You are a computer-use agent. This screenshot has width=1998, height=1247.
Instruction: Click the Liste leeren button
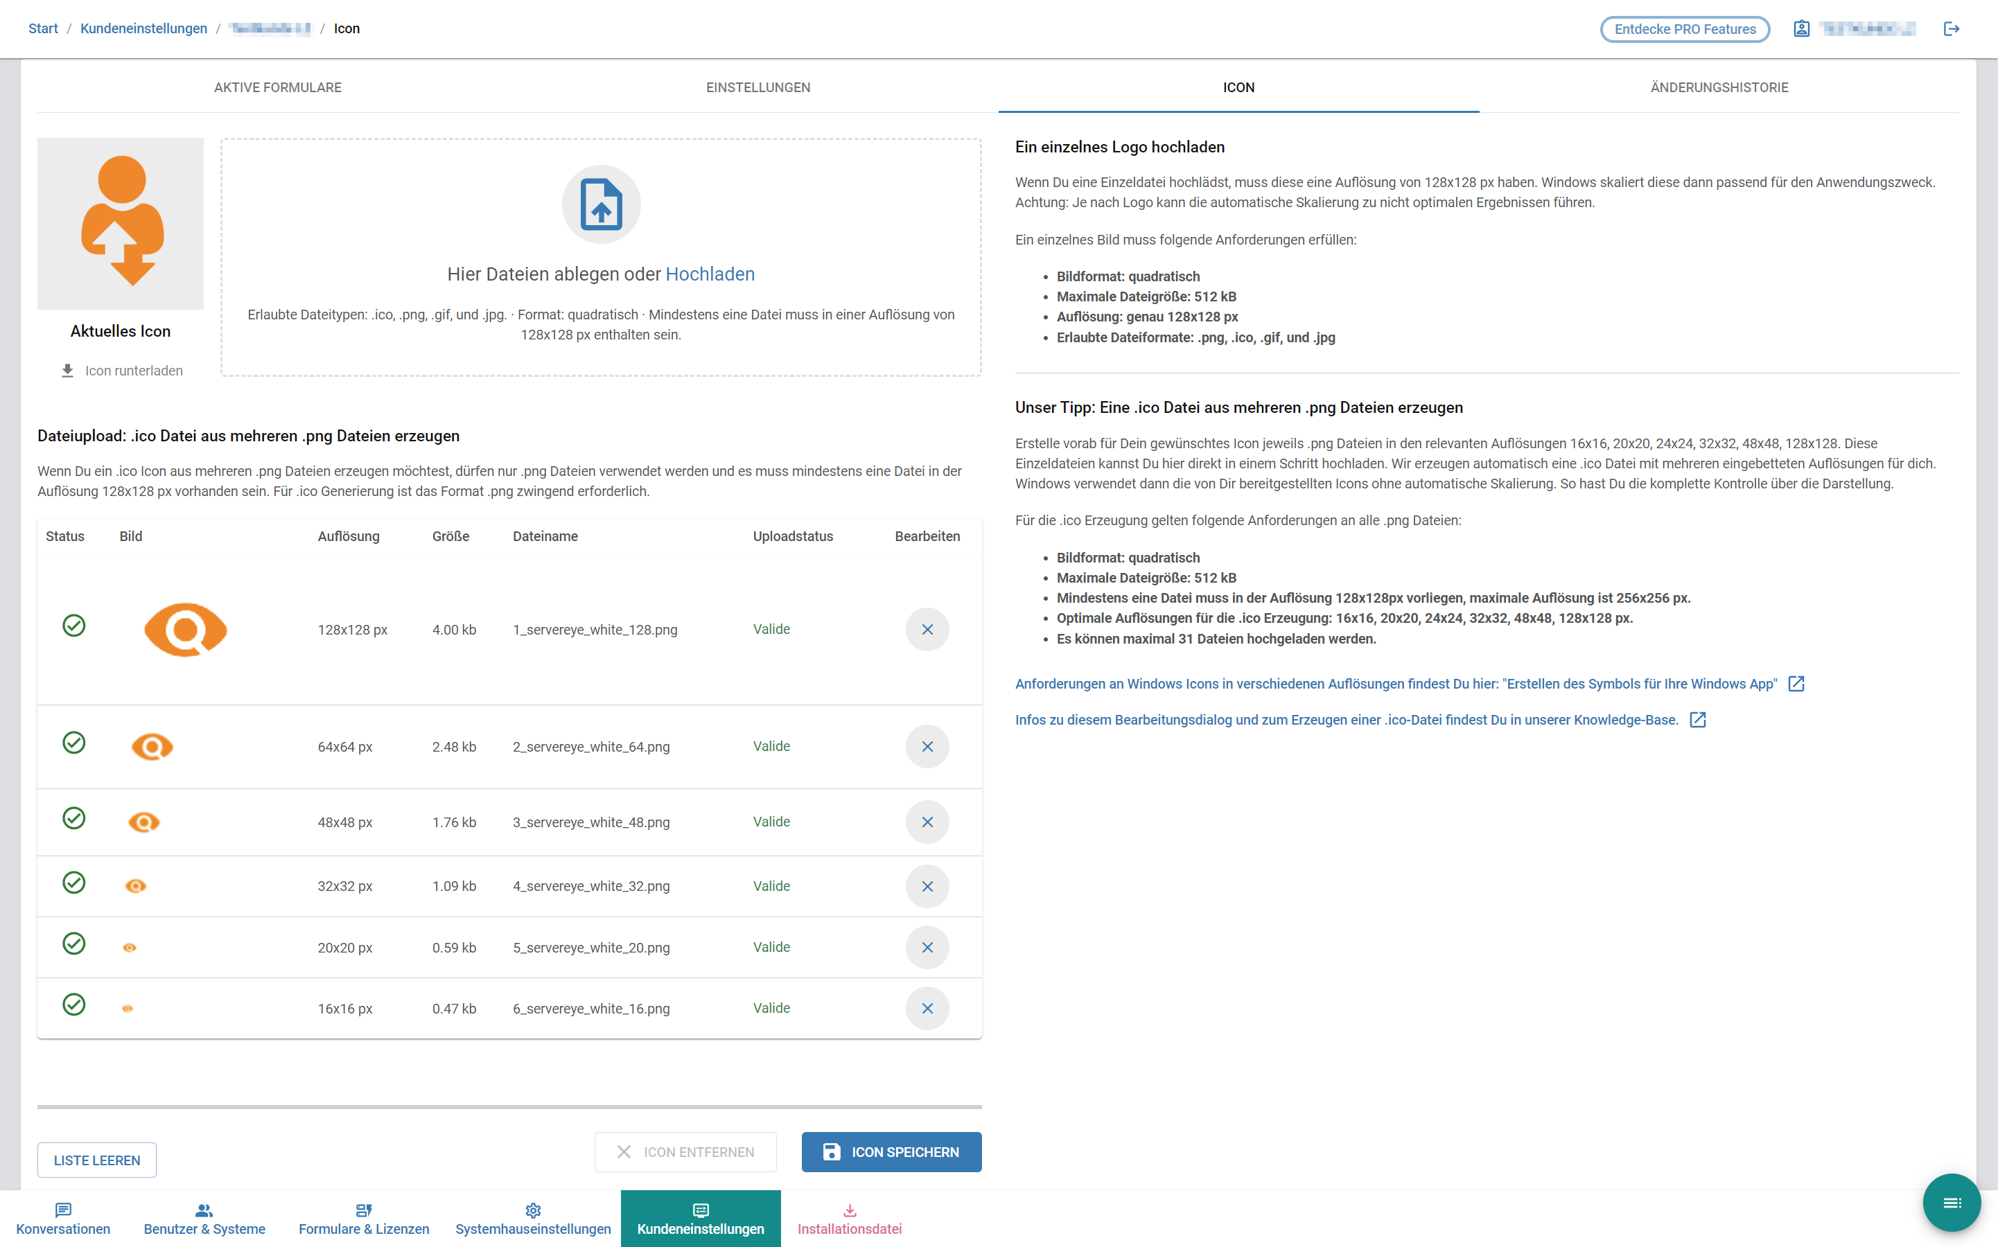click(x=96, y=1160)
